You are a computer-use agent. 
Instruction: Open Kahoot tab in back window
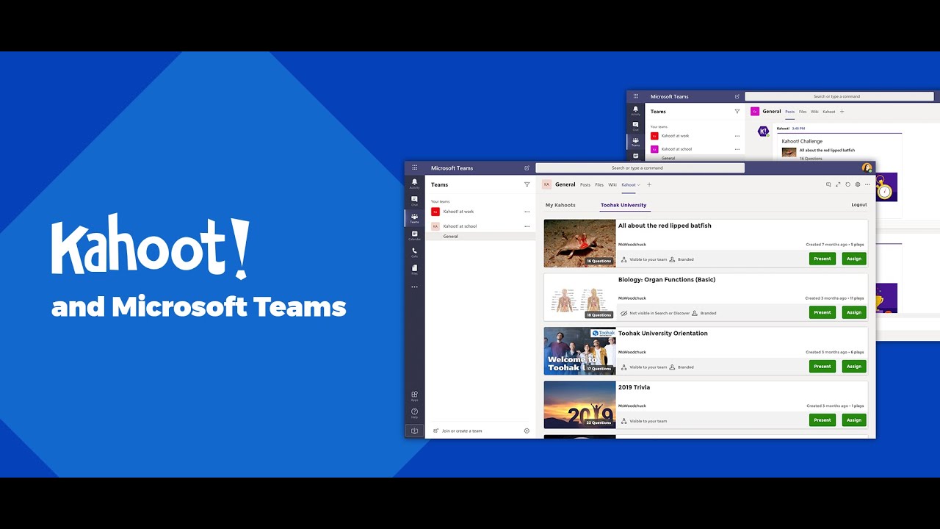tap(829, 112)
